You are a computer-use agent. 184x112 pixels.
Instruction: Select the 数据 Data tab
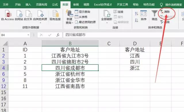(65, 5)
